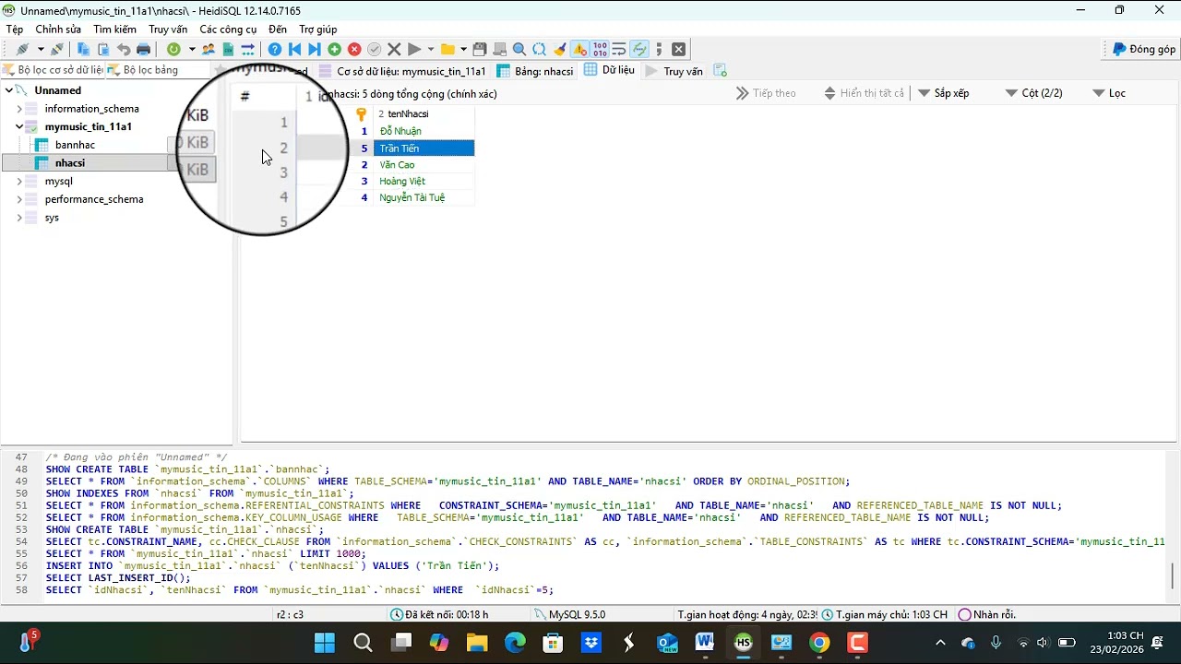This screenshot has height=664, width=1181.
Task: Open the Các công cụ menu
Action: tap(228, 30)
